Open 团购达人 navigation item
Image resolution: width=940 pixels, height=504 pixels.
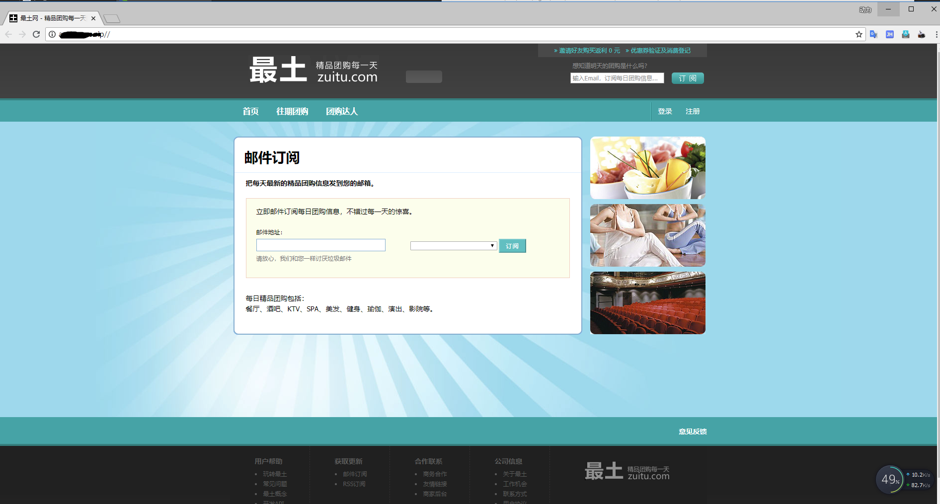pos(342,111)
